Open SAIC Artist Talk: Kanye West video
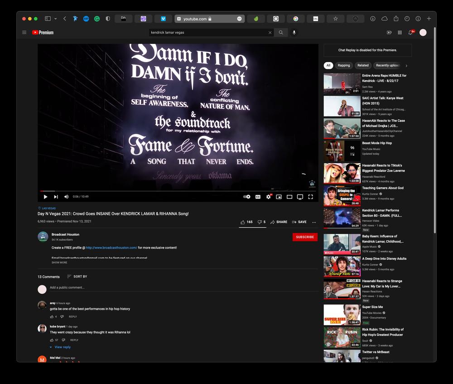This screenshot has width=453, height=384. click(x=342, y=106)
